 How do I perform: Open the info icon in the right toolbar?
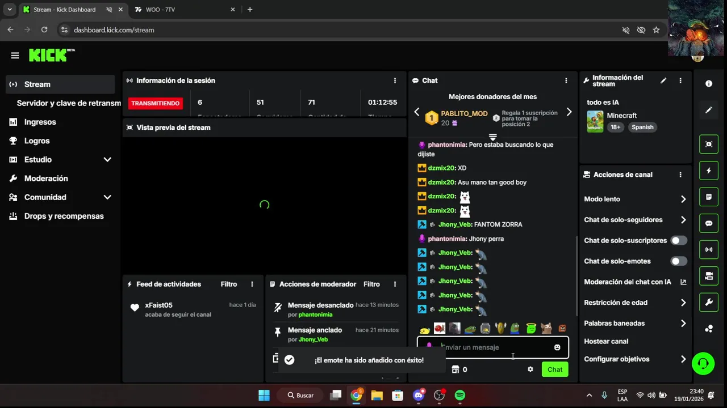click(x=709, y=84)
